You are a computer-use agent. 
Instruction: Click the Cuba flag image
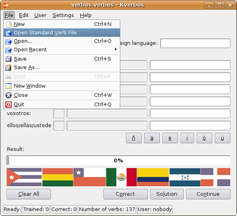[24, 177]
